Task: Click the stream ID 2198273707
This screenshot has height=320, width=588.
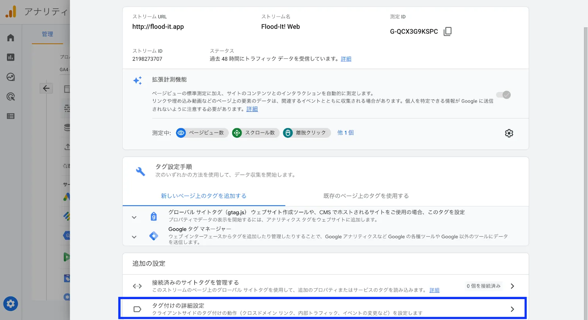Action: tap(147, 59)
